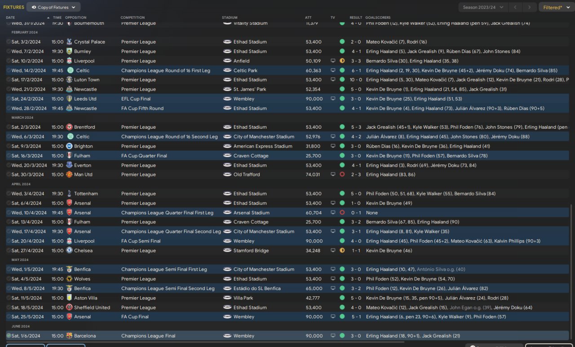Tick the check circle for the Brentford fixture
Image resolution: width=575 pixels, height=347 pixels.
click(9, 127)
